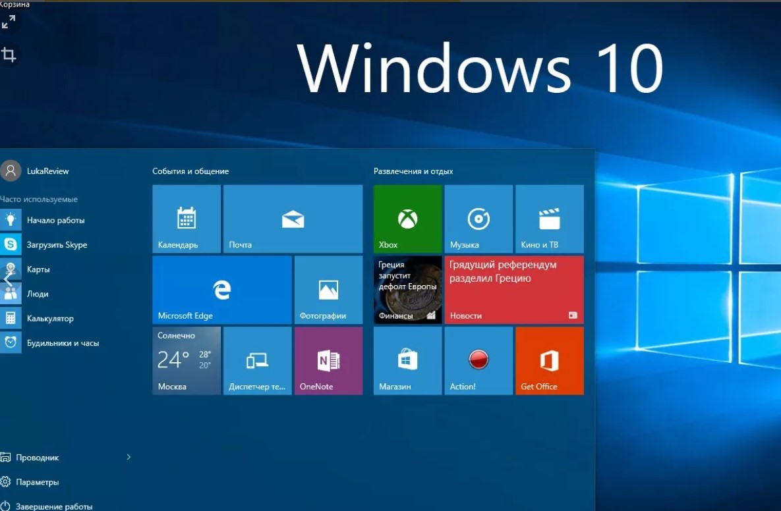
Task: Select Загрузить Skype in app list
Action: click(x=57, y=245)
